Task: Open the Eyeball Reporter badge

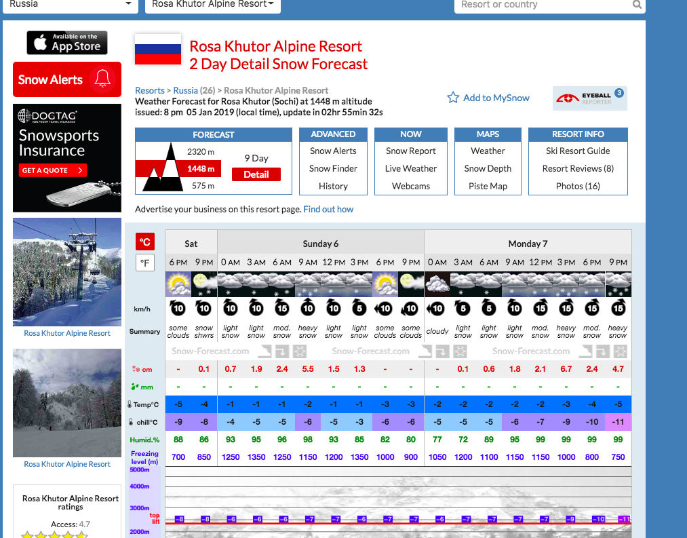Action: [590, 98]
